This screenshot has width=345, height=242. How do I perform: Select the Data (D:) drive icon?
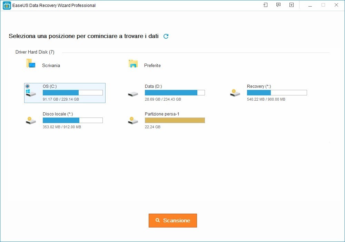click(133, 94)
